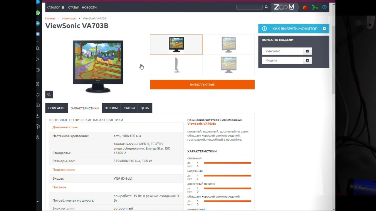Viewport: 376px width, 211px height.
Task: Select the first front-view thumbnail
Action: coord(176,45)
